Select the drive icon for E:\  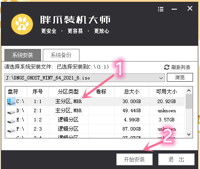click(11, 121)
